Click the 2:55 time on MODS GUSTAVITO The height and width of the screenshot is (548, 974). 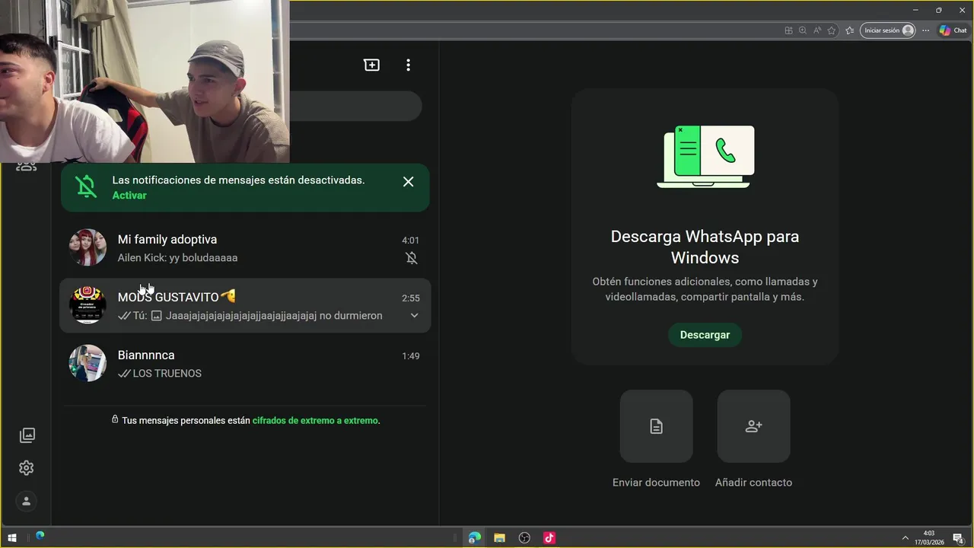click(x=410, y=298)
